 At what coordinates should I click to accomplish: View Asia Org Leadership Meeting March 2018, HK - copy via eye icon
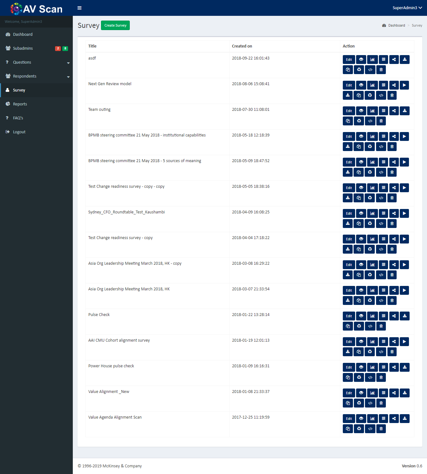361,265
